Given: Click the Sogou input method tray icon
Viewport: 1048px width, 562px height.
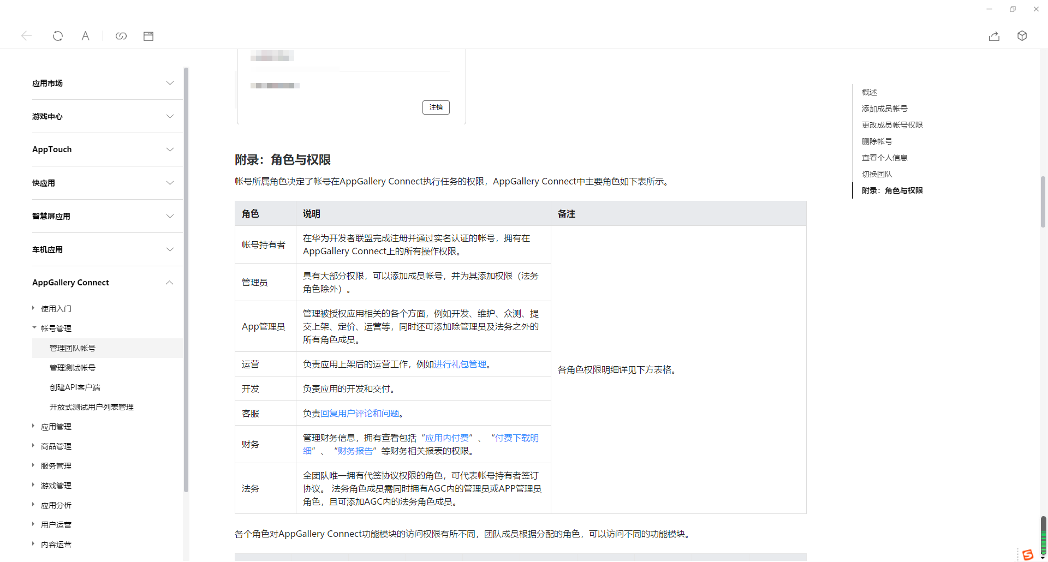Looking at the screenshot, I should 1028,554.
